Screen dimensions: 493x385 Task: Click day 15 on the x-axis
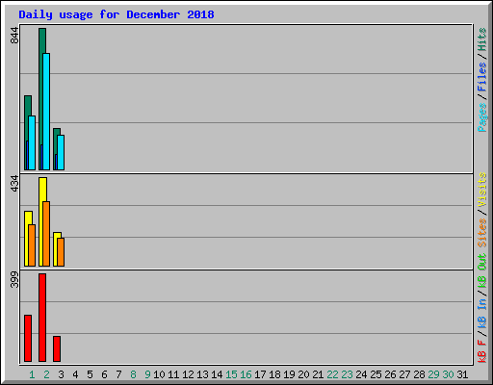pos(231,374)
